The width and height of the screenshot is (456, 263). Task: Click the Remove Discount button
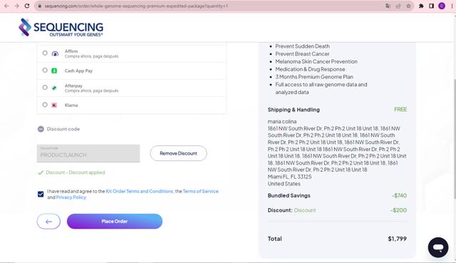[x=178, y=153]
